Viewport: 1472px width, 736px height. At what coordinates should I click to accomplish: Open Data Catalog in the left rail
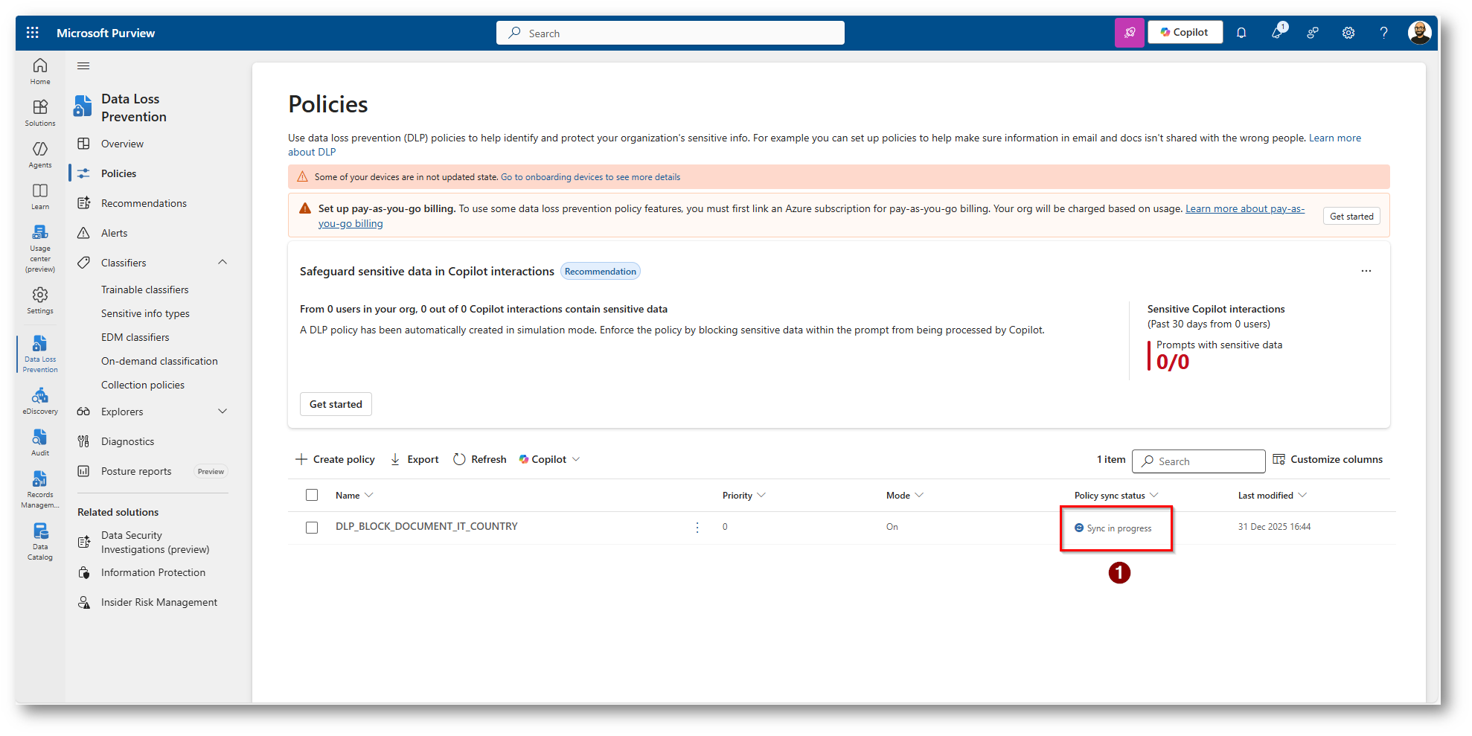(40, 542)
